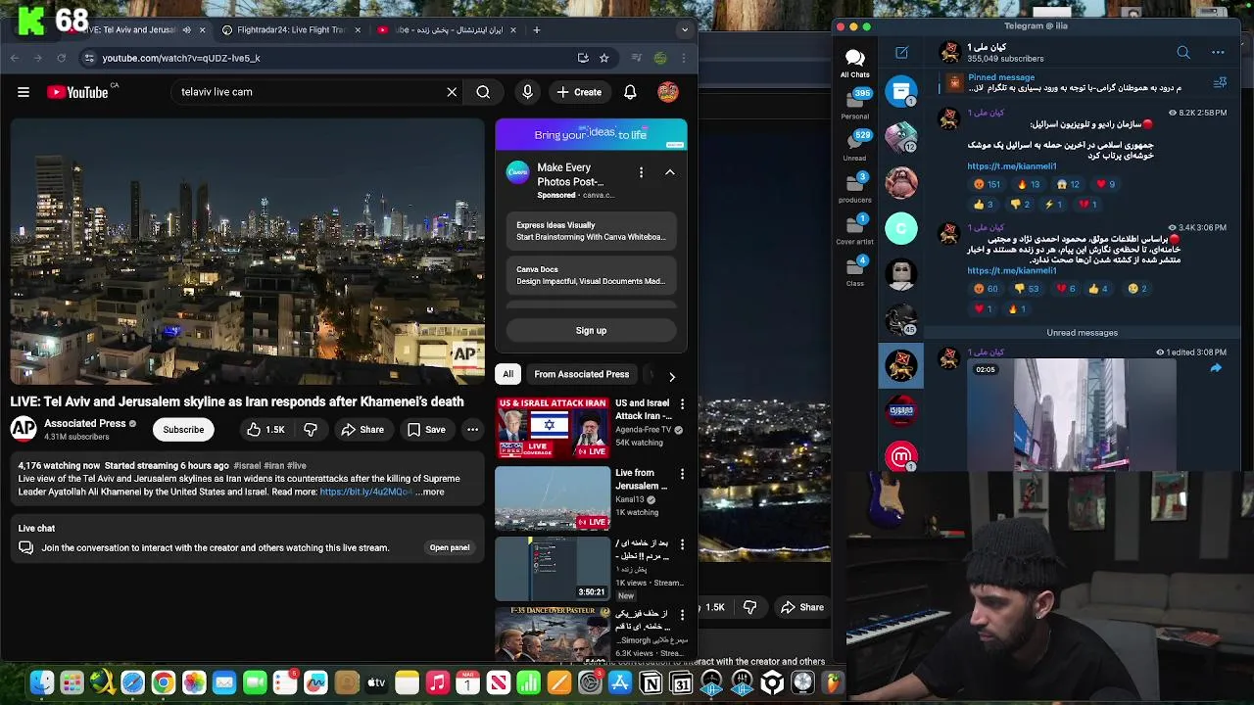Reload the page in the browser
This screenshot has width=1254, height=705.
(x=61, y=58)
